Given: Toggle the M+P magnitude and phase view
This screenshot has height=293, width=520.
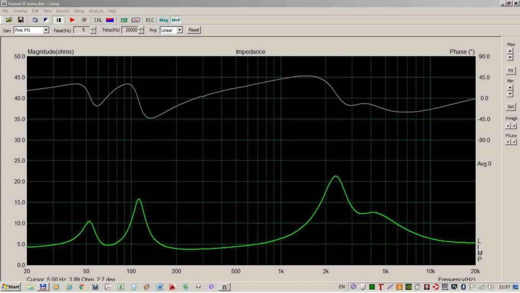Looking at the screenshot, I should (x=176, y=20).
